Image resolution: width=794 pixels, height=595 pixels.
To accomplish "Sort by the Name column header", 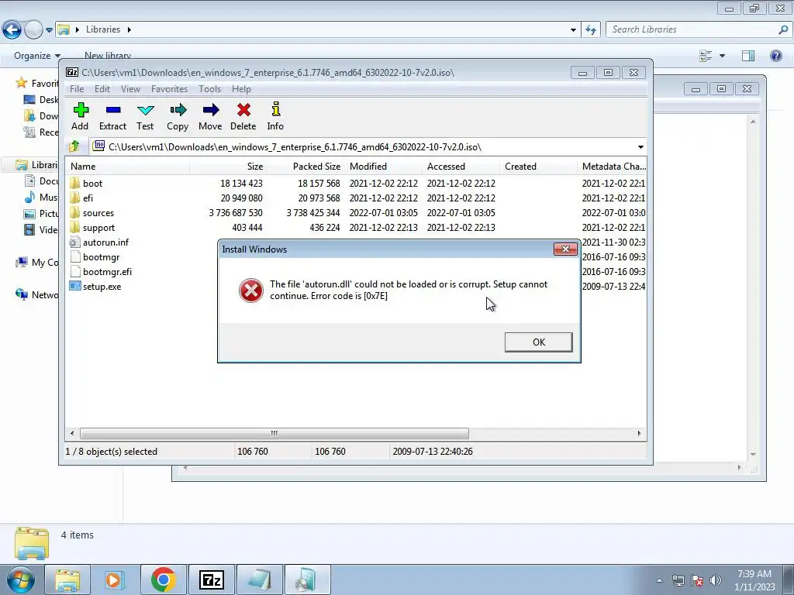I will click(x=128, y=167).
